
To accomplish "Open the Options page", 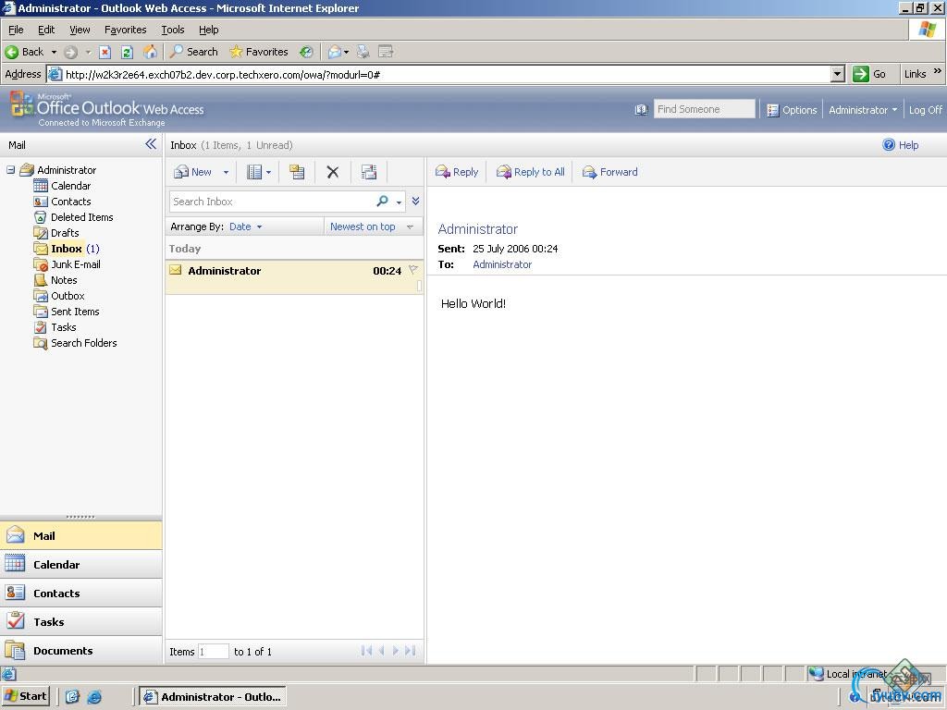I will pyautogui.click(x=792, y=110).
